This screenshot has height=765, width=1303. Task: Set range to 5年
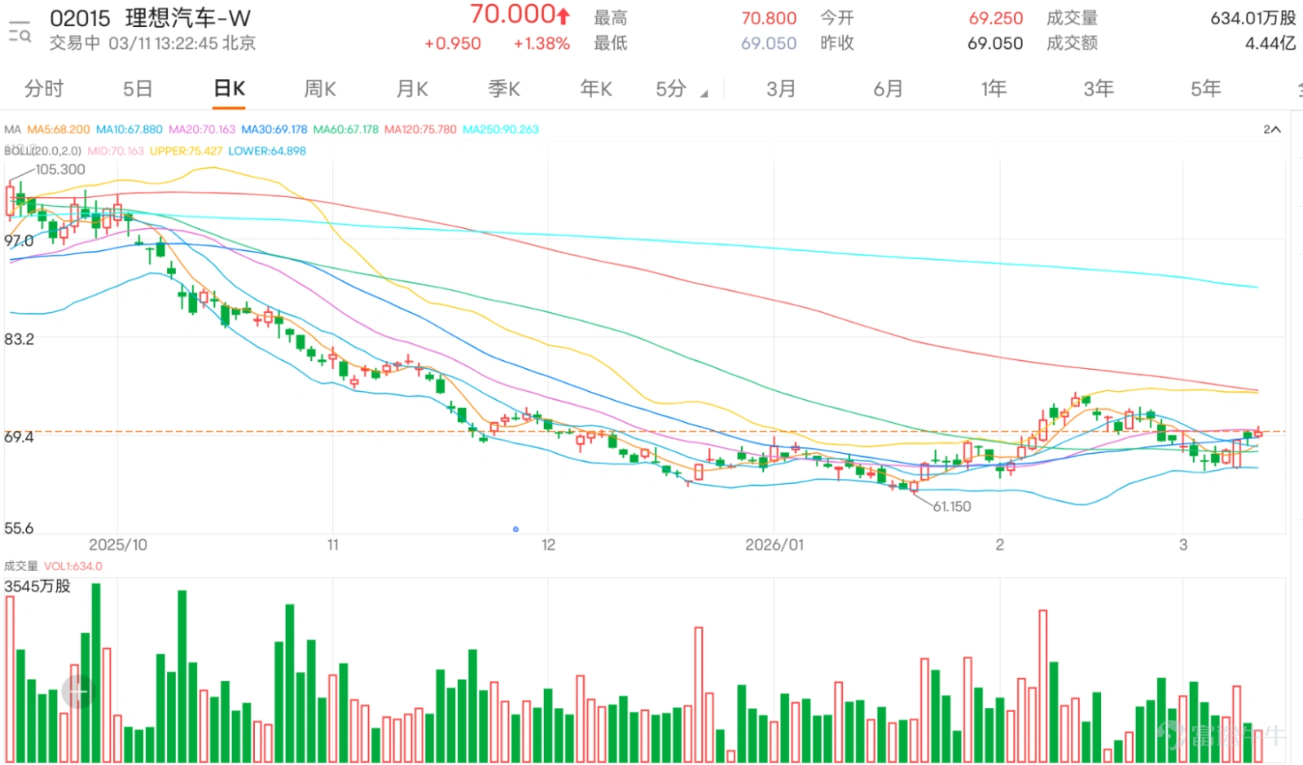[x=1205, y=89]
